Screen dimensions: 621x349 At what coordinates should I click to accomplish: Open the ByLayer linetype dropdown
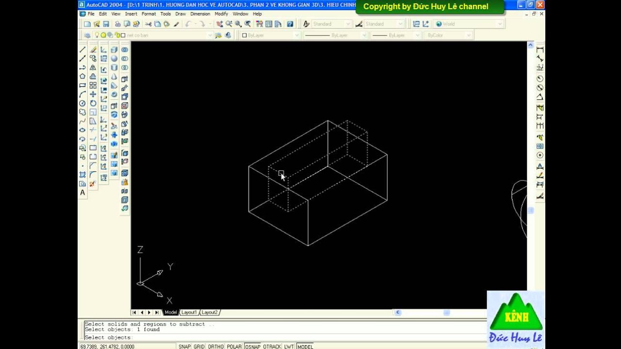pyautogui.click(x=364, y=35)
